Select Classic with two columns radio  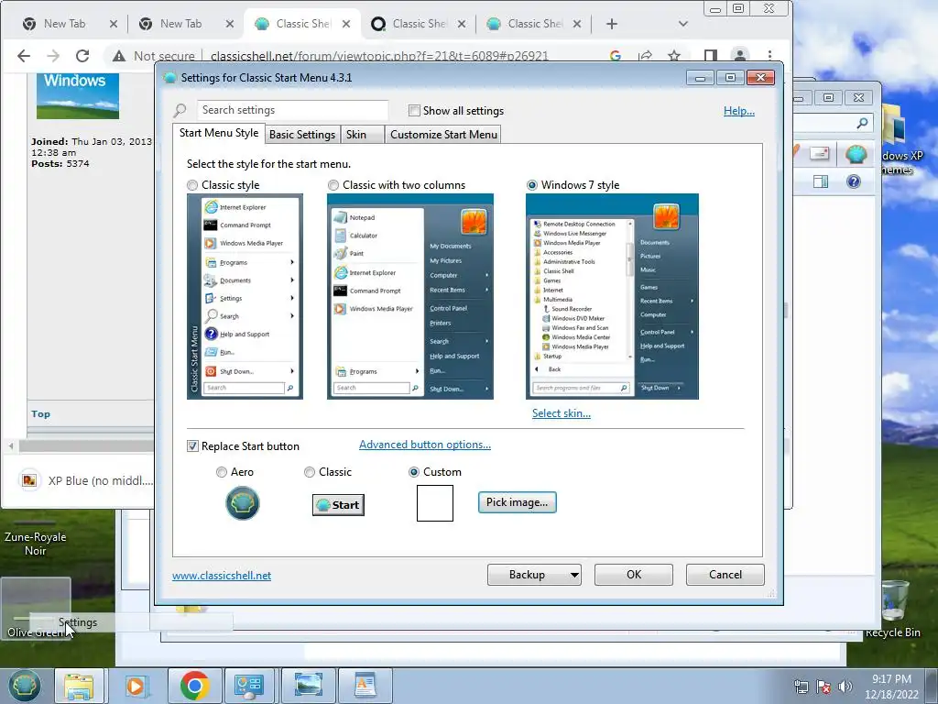pos(333,185)
